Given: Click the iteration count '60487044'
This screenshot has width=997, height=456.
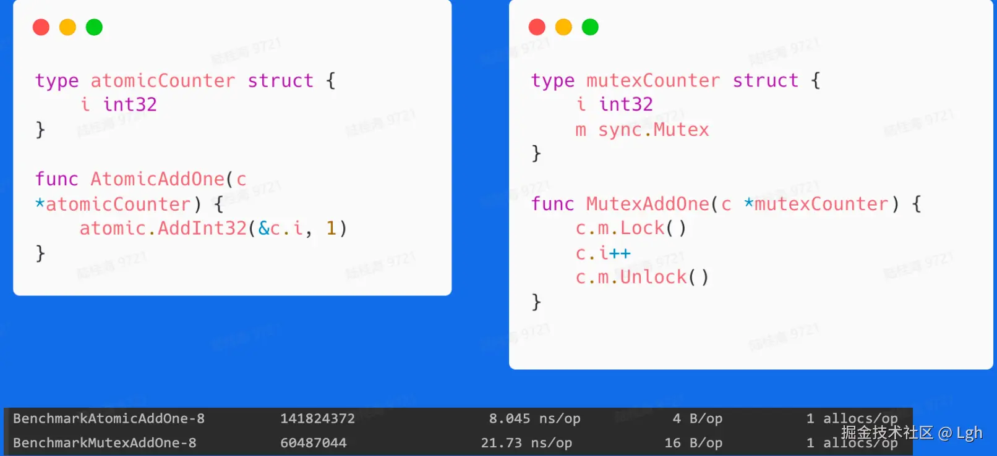Looking at the screenshot, I should pyautogui.click(x=314, y=443).
